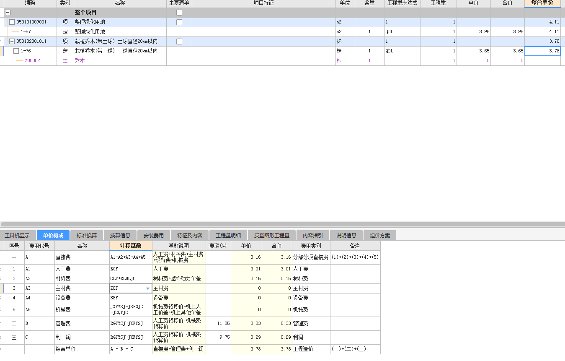Click the 费率(%) column header
565x361 pixels.
(x=218, y=246)
